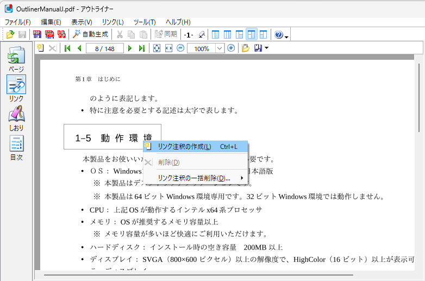Click the new link annotation icon in viewer toolbar
The height and width of the screenshot is (281, 425).
(41, 48)
